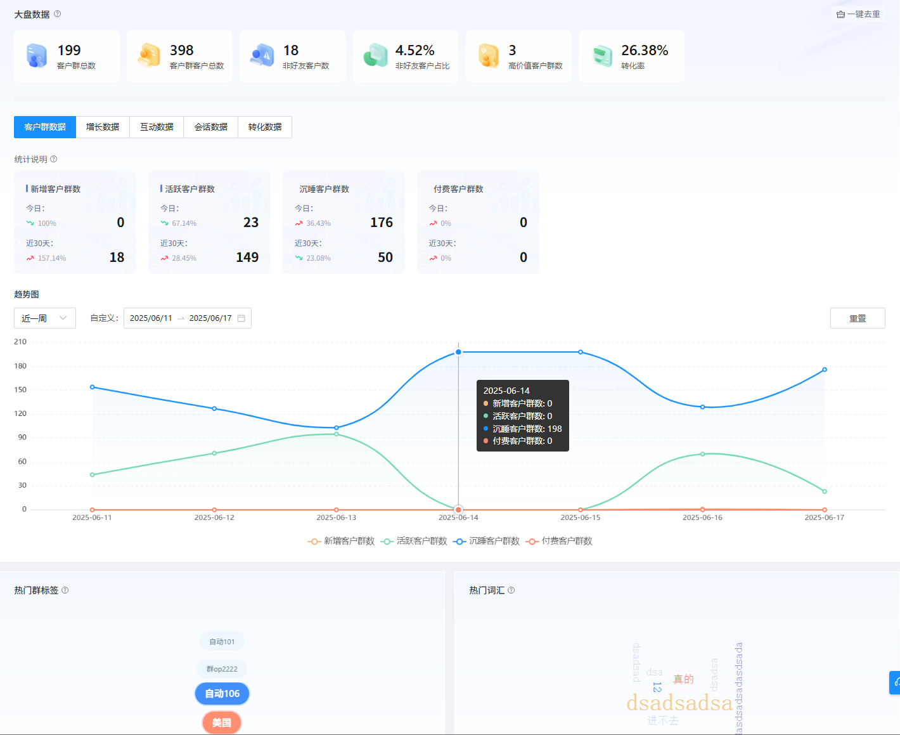Click the word dsadsadsa in word cloud
This screenshot has width=900, height=735.
(679, 703)
